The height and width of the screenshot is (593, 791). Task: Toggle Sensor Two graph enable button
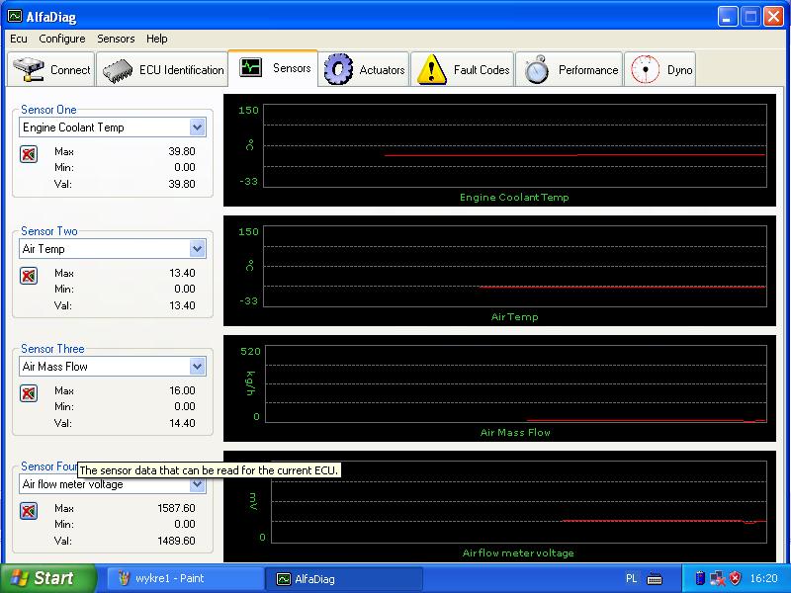tap(29, 276)
